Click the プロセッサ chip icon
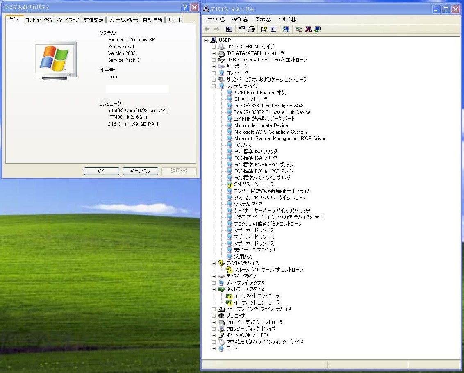The height and width of the screenshot is (373, 464). pyautogui.click(x=221, y=316)
